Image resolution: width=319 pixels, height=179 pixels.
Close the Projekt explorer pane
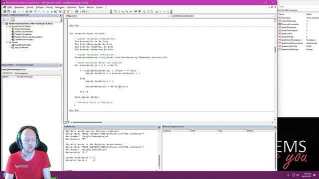coord(60,15)
